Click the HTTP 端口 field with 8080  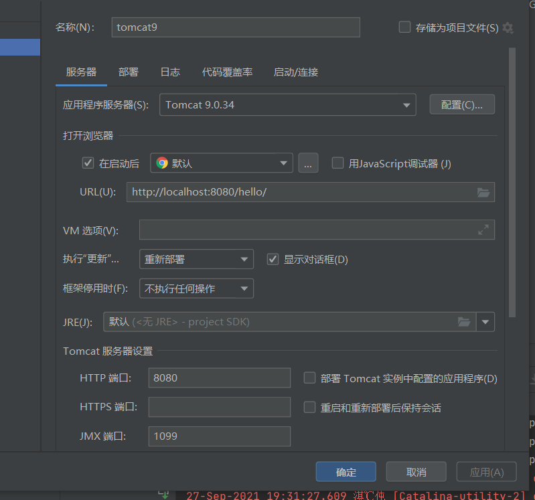220,378
